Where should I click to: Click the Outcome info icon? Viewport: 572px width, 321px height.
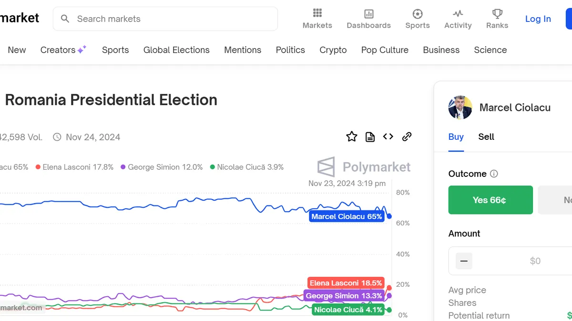494,174
